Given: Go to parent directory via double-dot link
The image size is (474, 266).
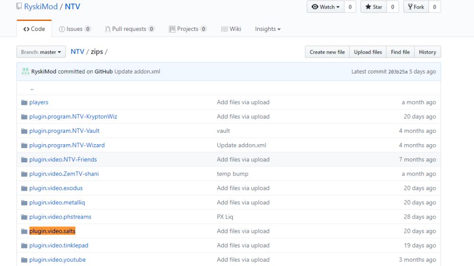Looking at the screenshot, I should click(x=32, y=88).
